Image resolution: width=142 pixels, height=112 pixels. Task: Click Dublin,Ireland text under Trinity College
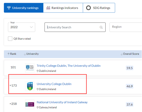coord(47,71)
